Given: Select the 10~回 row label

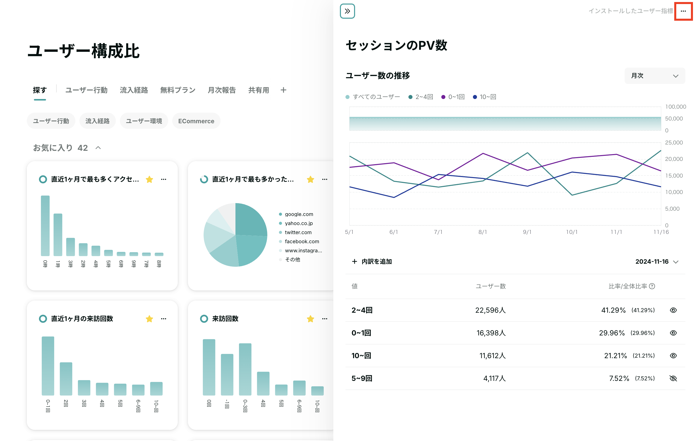Looking at the screenshot, I should pyautogui.click(x=361, y=355).
